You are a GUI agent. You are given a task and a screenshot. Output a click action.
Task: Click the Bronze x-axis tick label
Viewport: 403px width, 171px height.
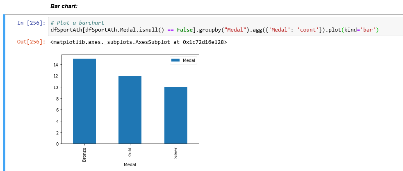click(84, 154)
